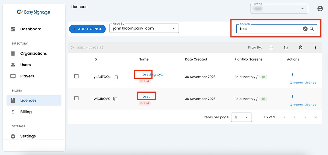
Task: Click the magnifying glass search icon
Action: [312, 29]
